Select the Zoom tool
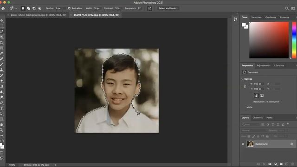 [2, 130]
